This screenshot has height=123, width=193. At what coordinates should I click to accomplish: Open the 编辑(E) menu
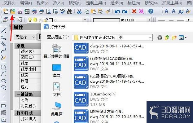pos(26,3)
